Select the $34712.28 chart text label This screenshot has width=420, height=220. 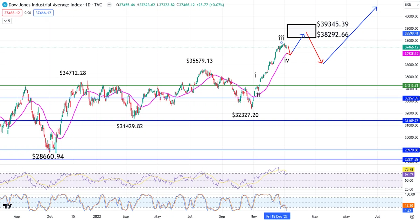(x=73, y=73)
